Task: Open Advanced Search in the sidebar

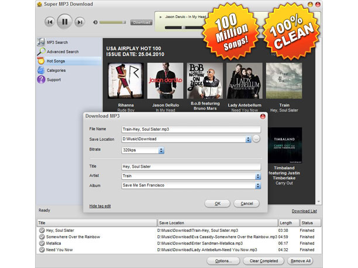Action: [62, 52]
